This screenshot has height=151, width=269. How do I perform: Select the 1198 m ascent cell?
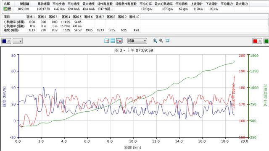pyautogui.click(x=198, y=9)
